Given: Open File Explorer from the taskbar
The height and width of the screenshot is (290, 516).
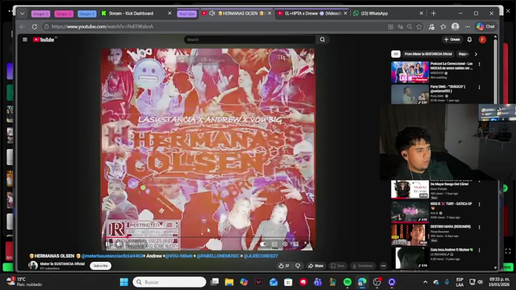Looking at the screenshot, I should (229, 282).
